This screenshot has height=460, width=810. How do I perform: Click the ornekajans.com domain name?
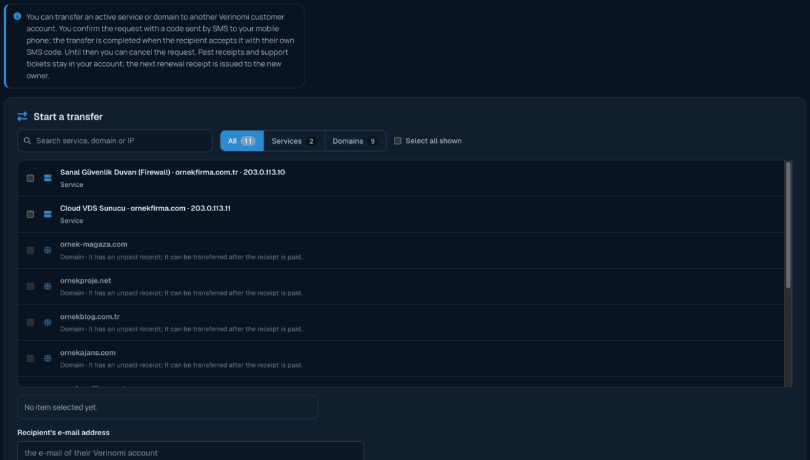coord(88,352)
